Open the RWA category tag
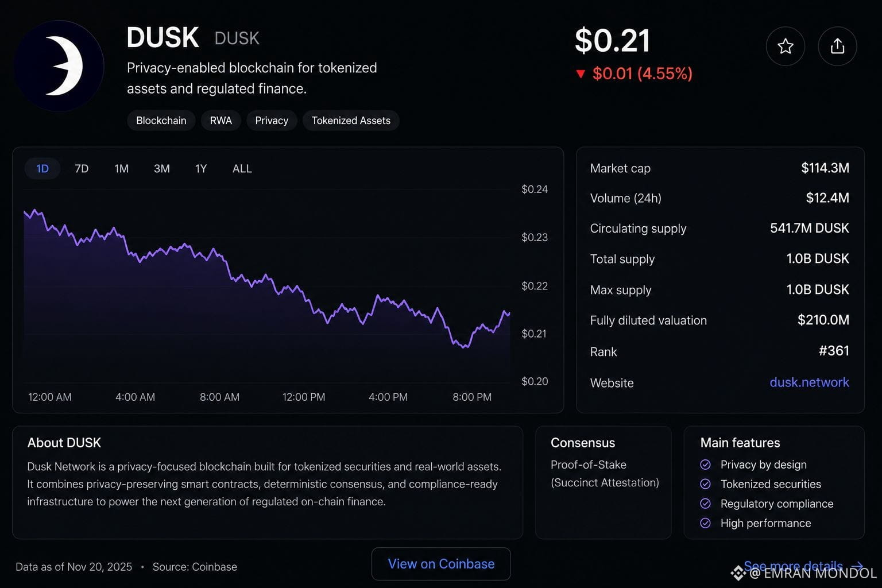 221,121
